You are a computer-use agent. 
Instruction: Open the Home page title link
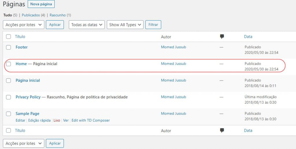click(21, 64)
